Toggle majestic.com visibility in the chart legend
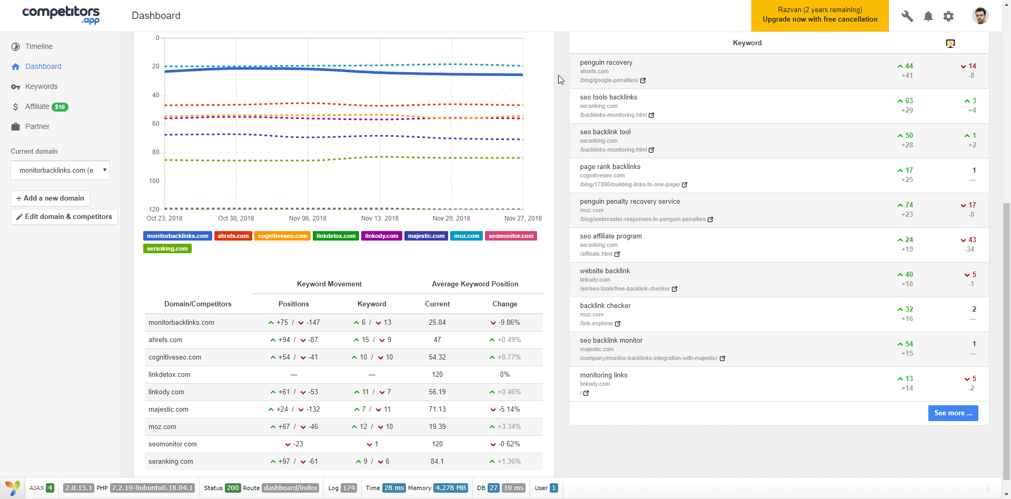This screenshot has width=1011, height=499. (426, 236)
